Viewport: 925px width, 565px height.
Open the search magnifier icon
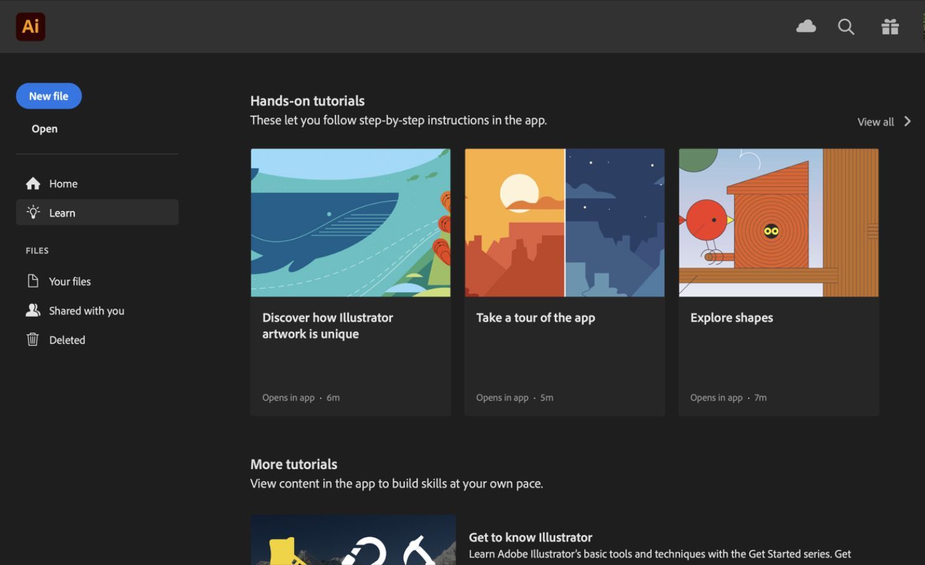tap(846, 27)
